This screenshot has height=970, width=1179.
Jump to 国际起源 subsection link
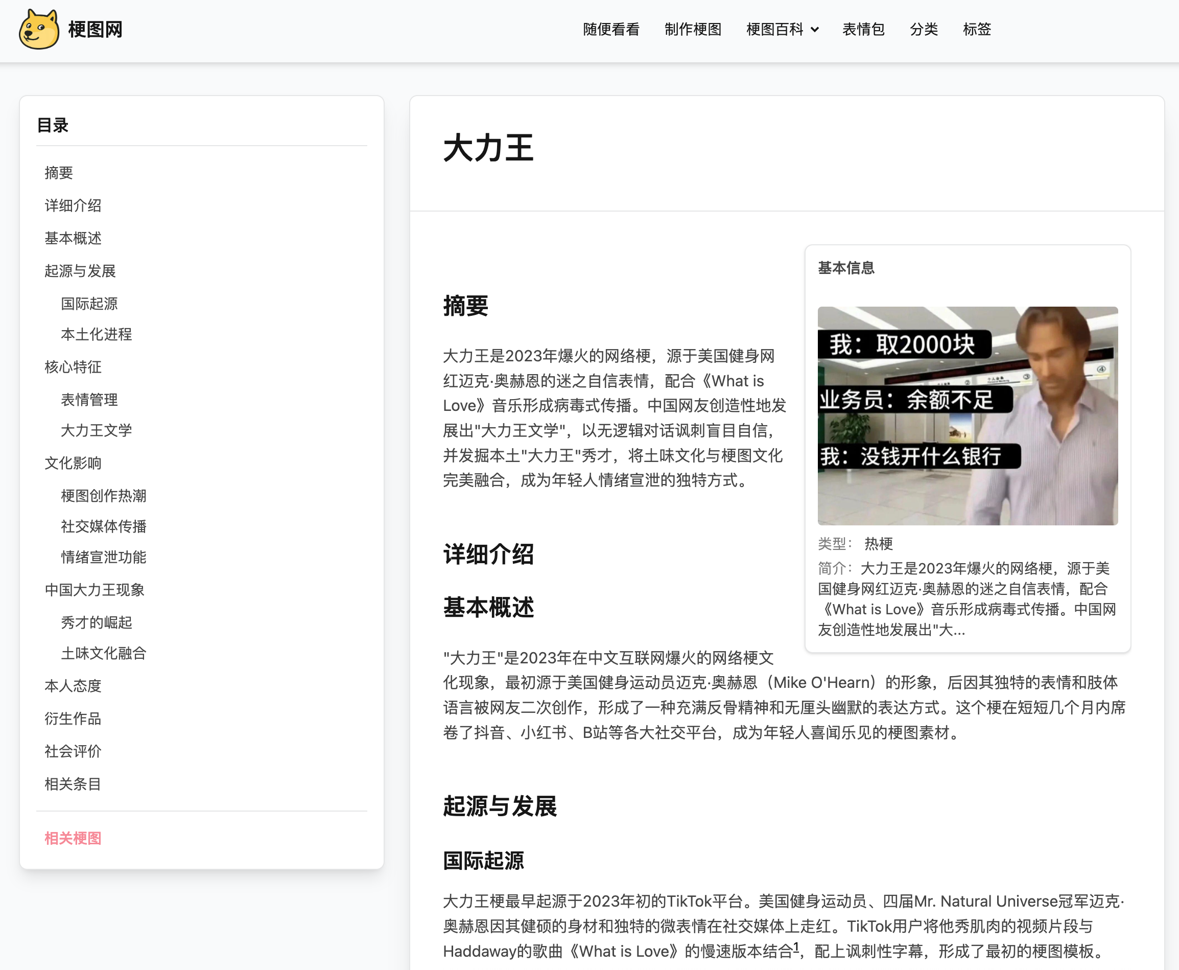(89, 304)
